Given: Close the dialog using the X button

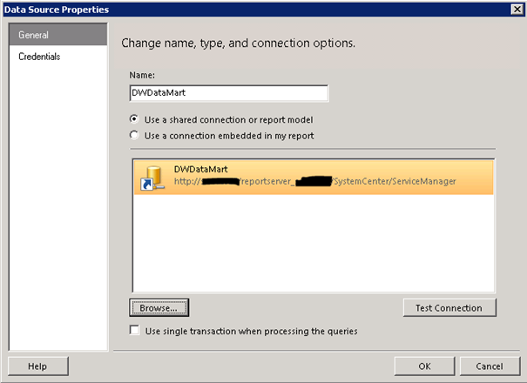Looking at the screenshot, I should [x=517, y=9].
